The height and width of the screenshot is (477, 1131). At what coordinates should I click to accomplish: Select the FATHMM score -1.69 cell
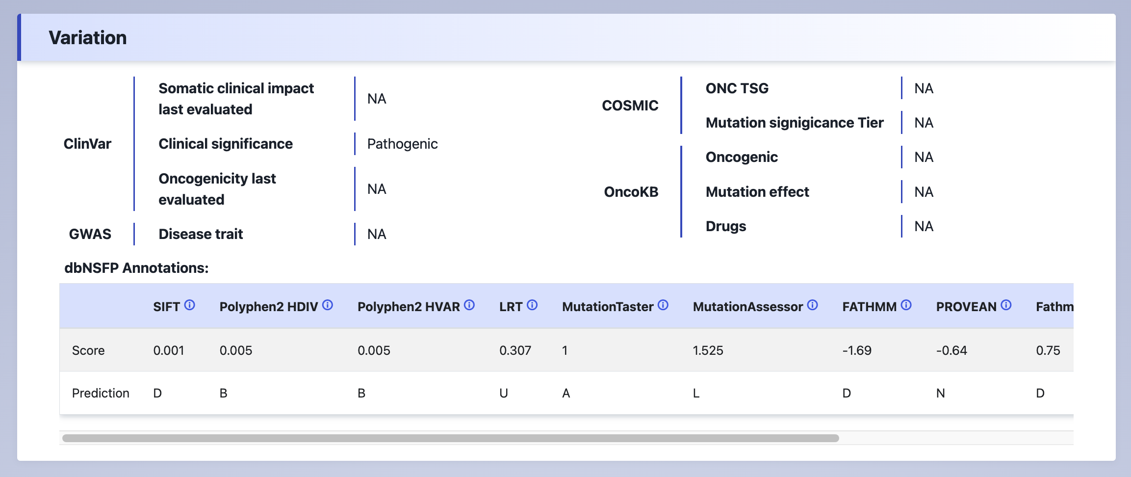(x=857, y=350)
